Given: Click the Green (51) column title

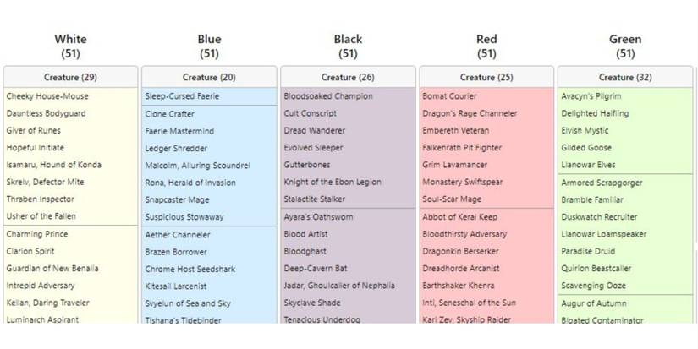Looking at the screenshot, I should [625, 46].
